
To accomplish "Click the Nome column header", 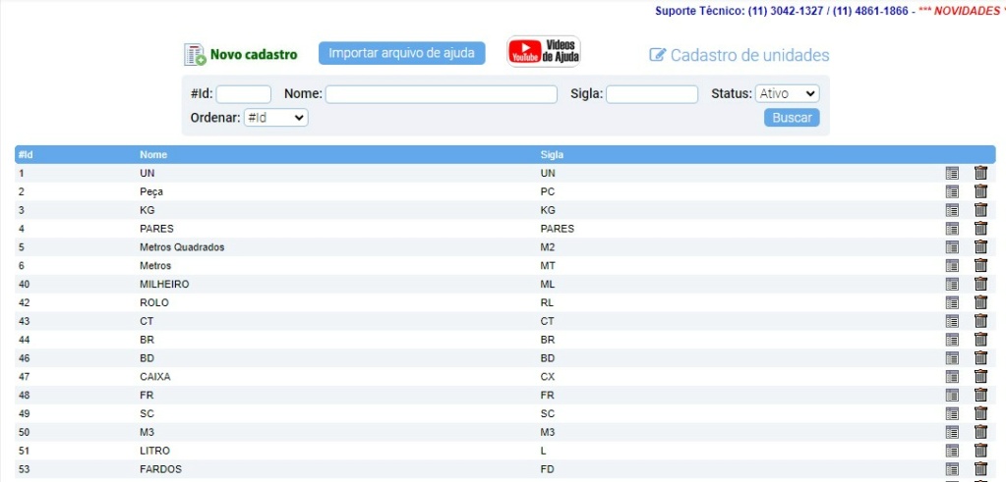I will point(153,155).
